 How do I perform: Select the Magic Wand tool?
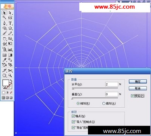[5, 17]
